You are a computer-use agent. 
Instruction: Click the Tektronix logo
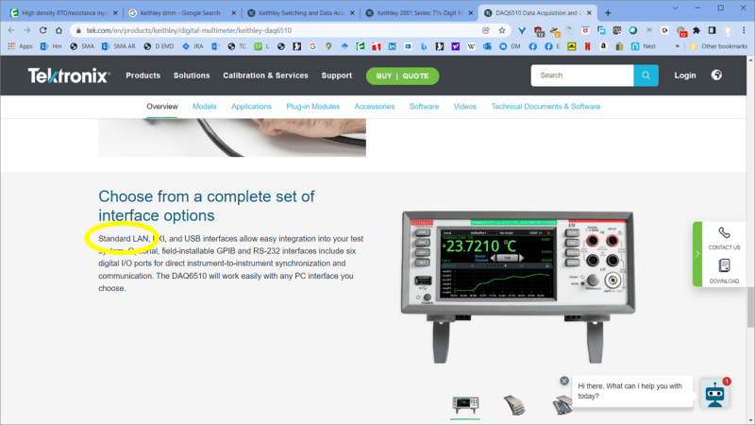69,76
